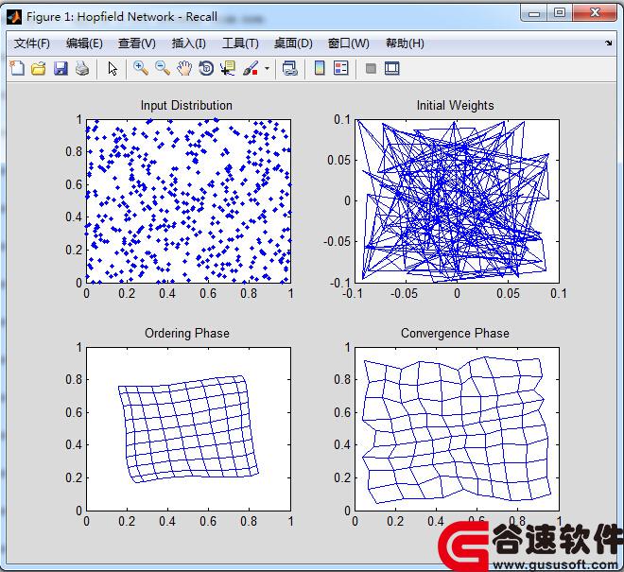Click inside the Ordering Phase grid plot
Image resolution: width=624 pixels, height=572 pixels.
pyautogui.click(x=189, y=429)
